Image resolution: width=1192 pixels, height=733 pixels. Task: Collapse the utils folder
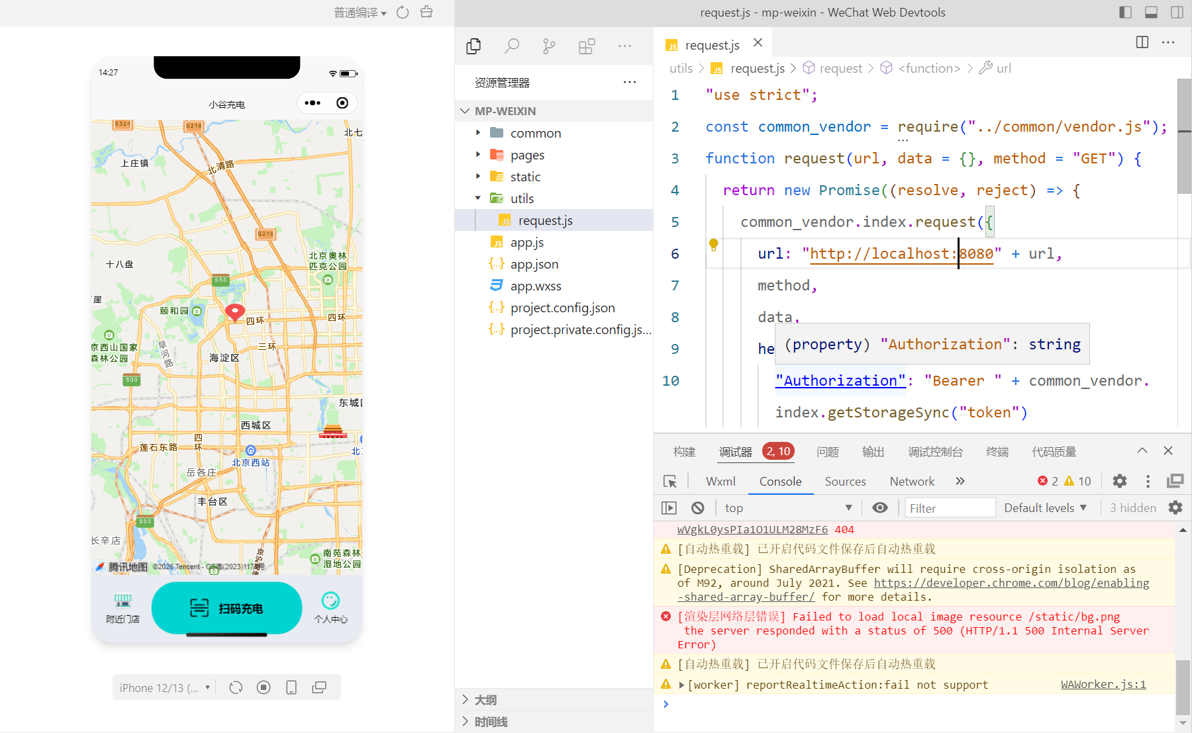(x=554, y=198)
